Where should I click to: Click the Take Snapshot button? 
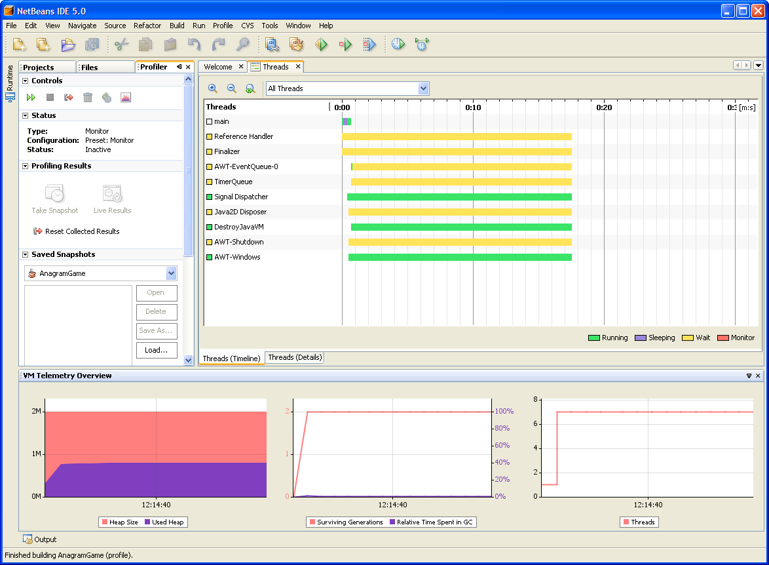tap(55, 199)
